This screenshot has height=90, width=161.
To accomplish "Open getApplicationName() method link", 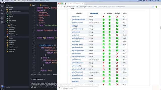I will tap(78, 20).
